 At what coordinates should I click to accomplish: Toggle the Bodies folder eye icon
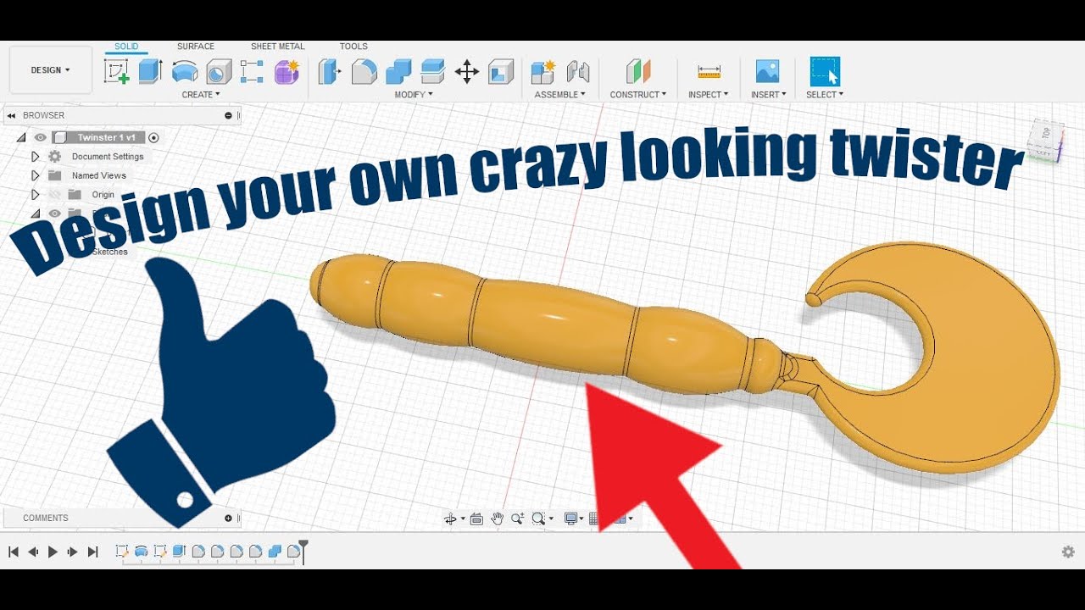tap(55, 213)
